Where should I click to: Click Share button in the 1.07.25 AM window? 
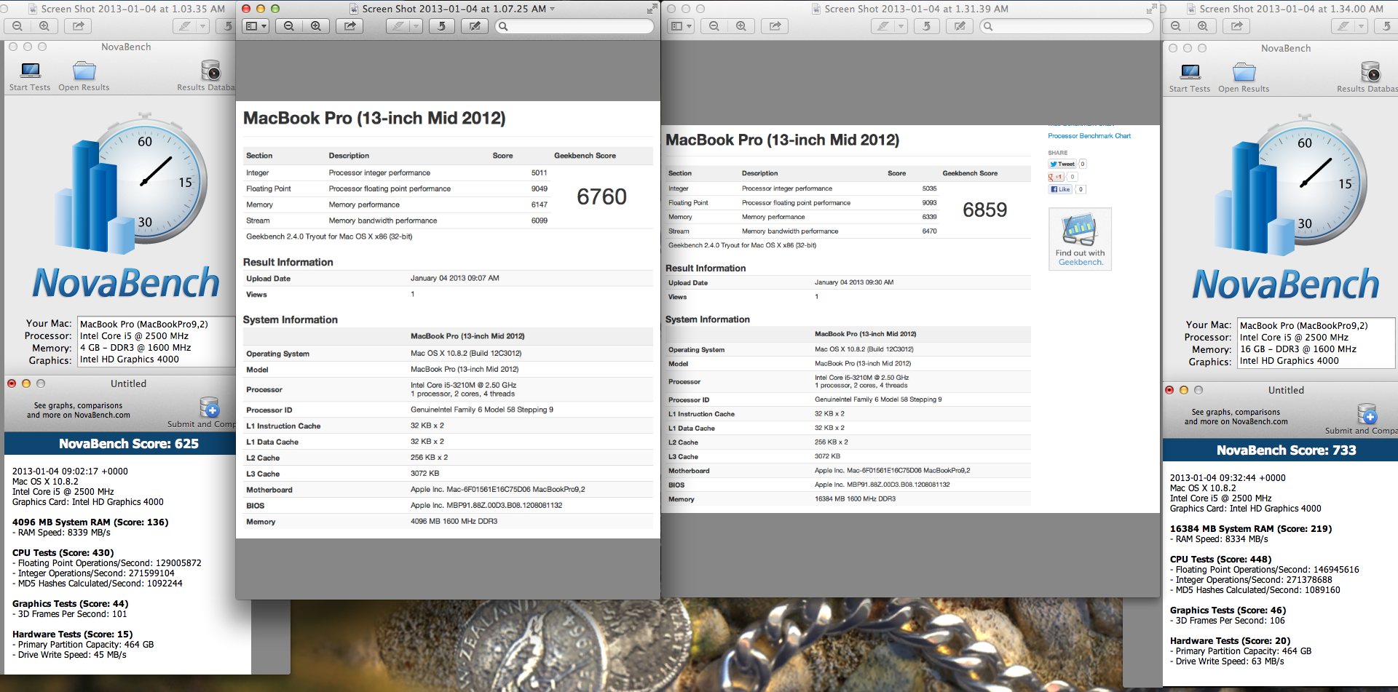(x=350, y=26)
